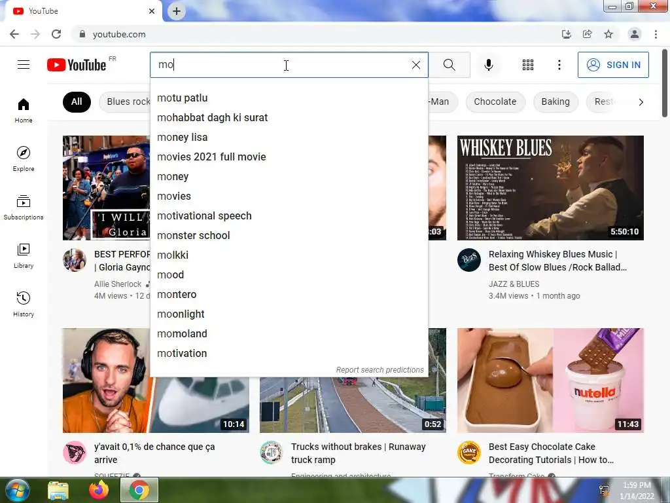Choose the "mood" suggestion
This screenshot has height=503, width=670.
[x=289, y=275]
